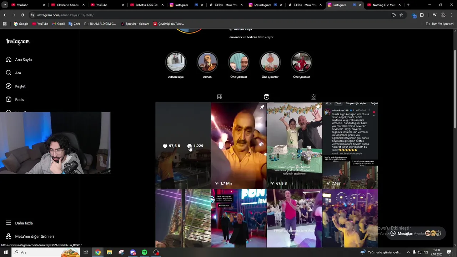This screenshot has width=457, height=257.
Task: Open the PON neon sign reel
Action: (238, 218)
